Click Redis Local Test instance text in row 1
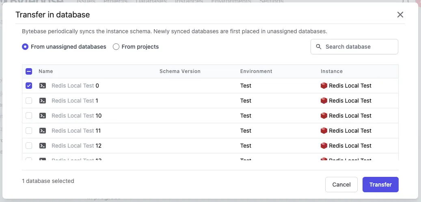The width and height of the screenshot is (421, 202). click(350, 101)
